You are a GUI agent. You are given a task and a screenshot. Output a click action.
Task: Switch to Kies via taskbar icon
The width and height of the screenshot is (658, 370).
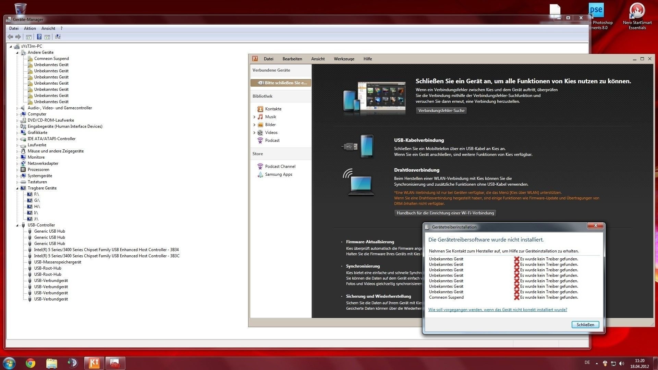(94, 363)
